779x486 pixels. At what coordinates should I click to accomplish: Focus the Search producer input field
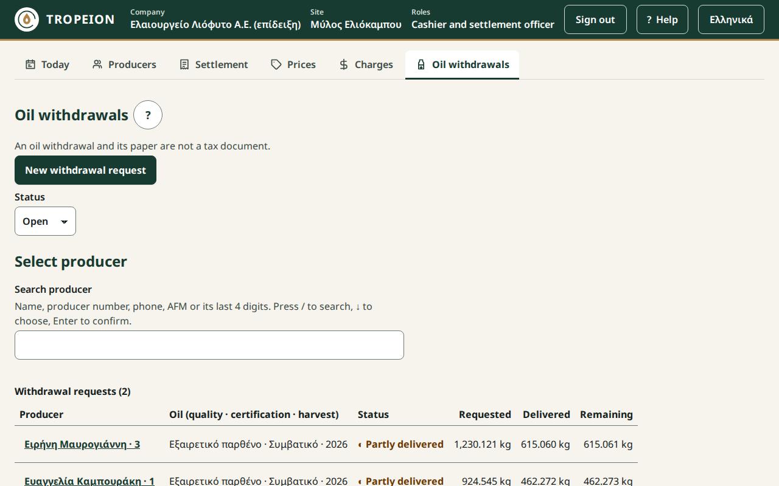click(209, 345)
